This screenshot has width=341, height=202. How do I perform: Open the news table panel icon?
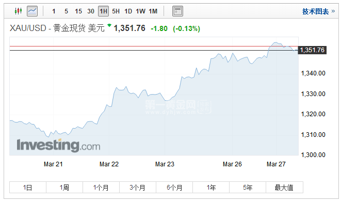point(177,11)
